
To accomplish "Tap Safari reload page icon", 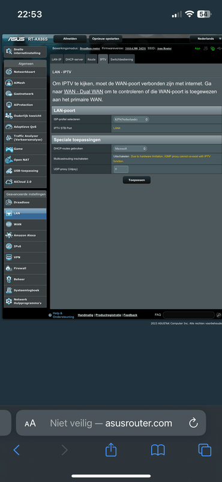I will (x=194, y=423).
